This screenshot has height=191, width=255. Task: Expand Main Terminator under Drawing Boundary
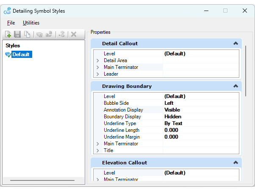point(97,144)
